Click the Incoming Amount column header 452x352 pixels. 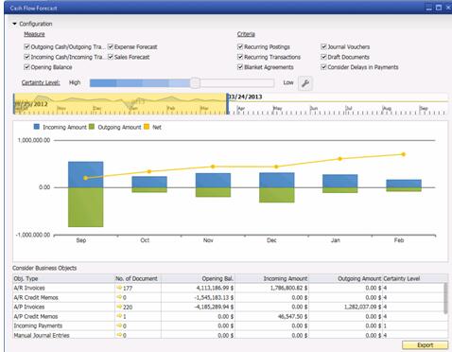coord(271,278)
